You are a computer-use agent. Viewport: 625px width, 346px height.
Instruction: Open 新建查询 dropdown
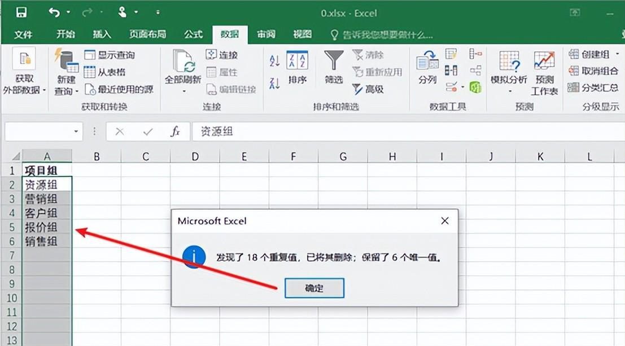66,72
